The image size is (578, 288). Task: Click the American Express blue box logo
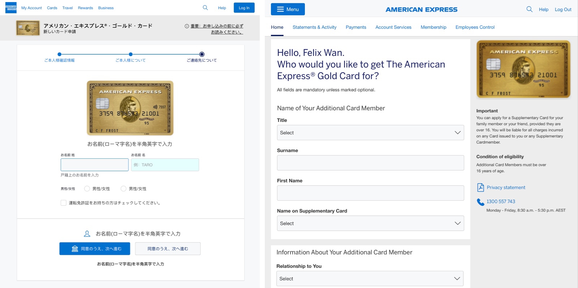click(x=11, y=8)
